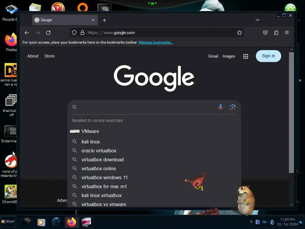Click the magnifier icon in search box
This screenshot has width=305, height=229.
tap(74, 107)
